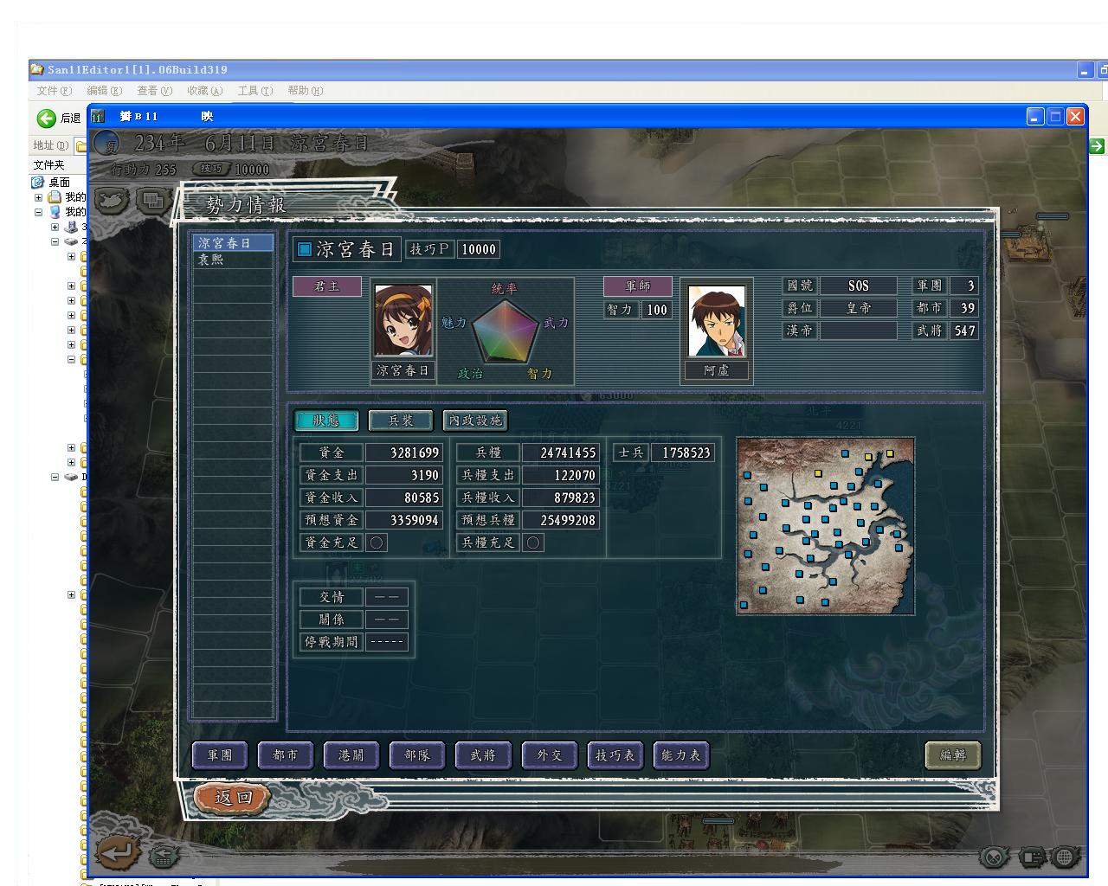Switch to the 兵装 tab
This screenshot has width=1108, height=886.
tap(401, 421)
